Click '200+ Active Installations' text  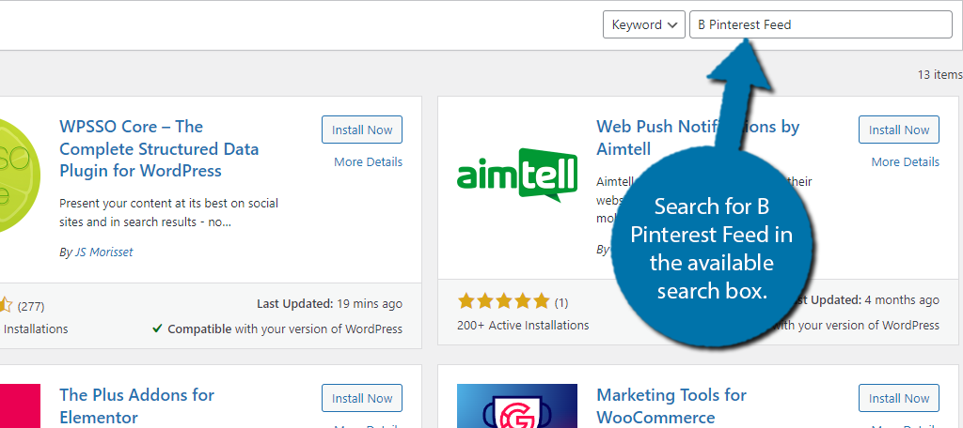coord(523,325)
